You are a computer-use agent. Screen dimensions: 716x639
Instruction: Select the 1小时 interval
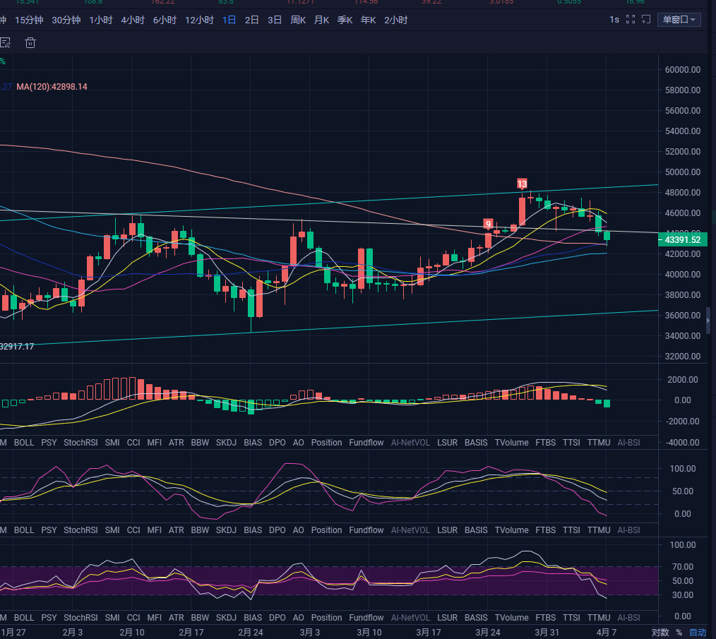(x=101, y=20)
